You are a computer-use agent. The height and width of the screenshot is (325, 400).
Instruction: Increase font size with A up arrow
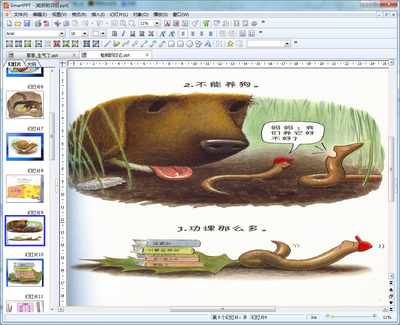click(x=163, y=34)
